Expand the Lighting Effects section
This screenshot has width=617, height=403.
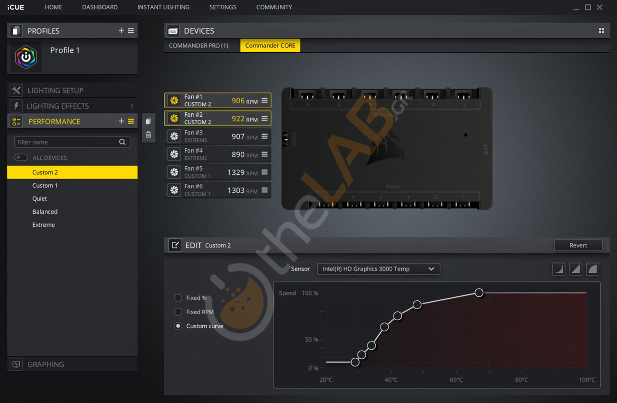click(x=73, y=106)
